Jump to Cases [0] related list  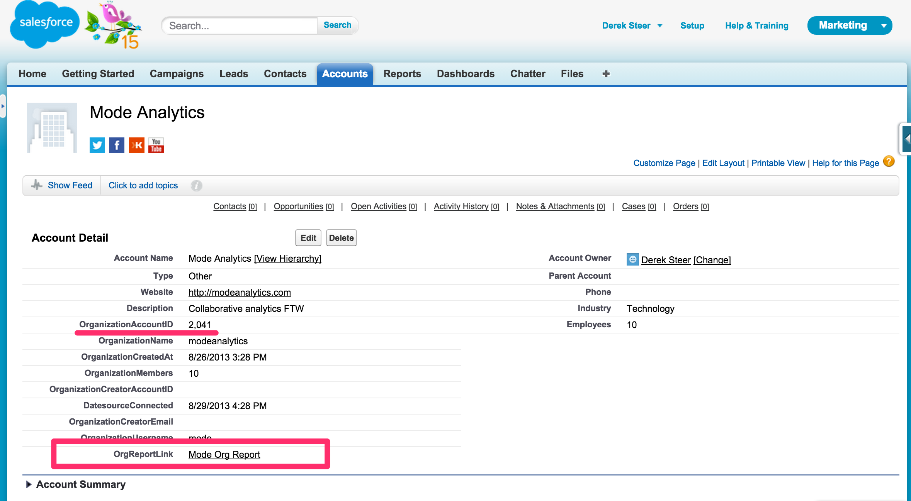point(639,206)
